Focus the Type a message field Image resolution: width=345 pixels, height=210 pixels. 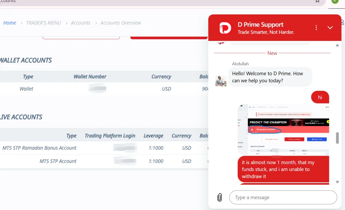coord(283,197)
